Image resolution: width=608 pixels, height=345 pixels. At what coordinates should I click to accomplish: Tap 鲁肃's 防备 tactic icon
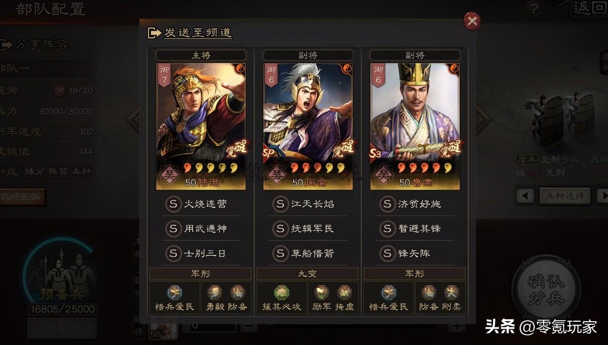(x=428, y=297)
